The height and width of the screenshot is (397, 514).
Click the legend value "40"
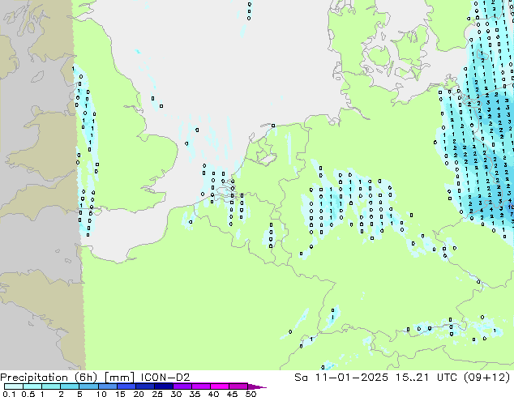coord(213,394)
